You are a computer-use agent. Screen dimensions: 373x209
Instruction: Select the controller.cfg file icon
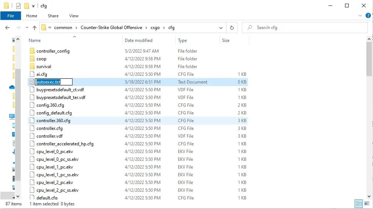pyautogui.click(x=32, y=128)
